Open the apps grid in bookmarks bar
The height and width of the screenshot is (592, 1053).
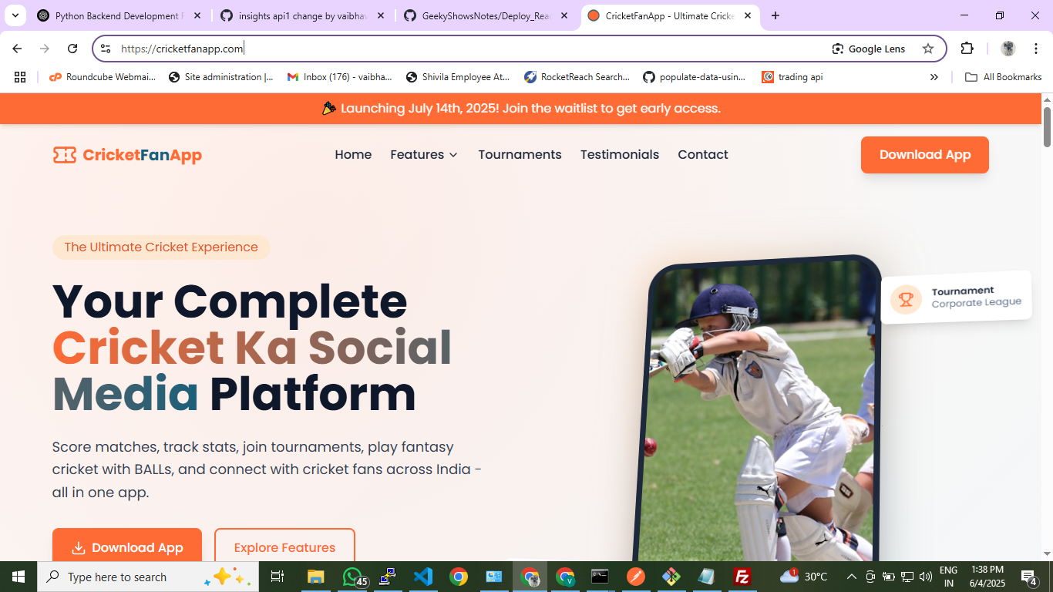tap(20, 77)
